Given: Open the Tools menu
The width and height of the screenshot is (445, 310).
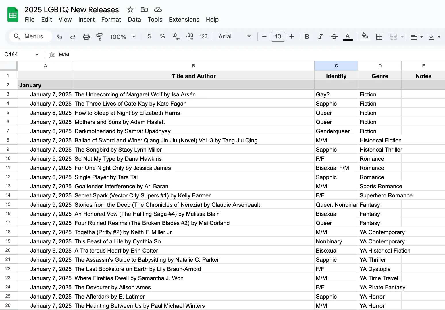Looking at the screenshot, I should pos(155,20).
